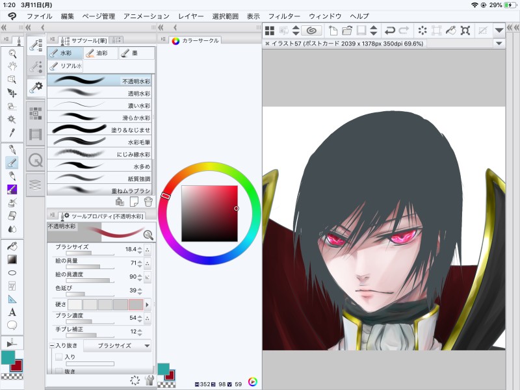Image resolution: width=520 pixels, height=390 pixels.
Task: Choose the softest 硬さ level box
Action: pos(75,304)
